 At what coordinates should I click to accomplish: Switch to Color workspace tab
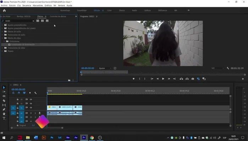[109, 10]
